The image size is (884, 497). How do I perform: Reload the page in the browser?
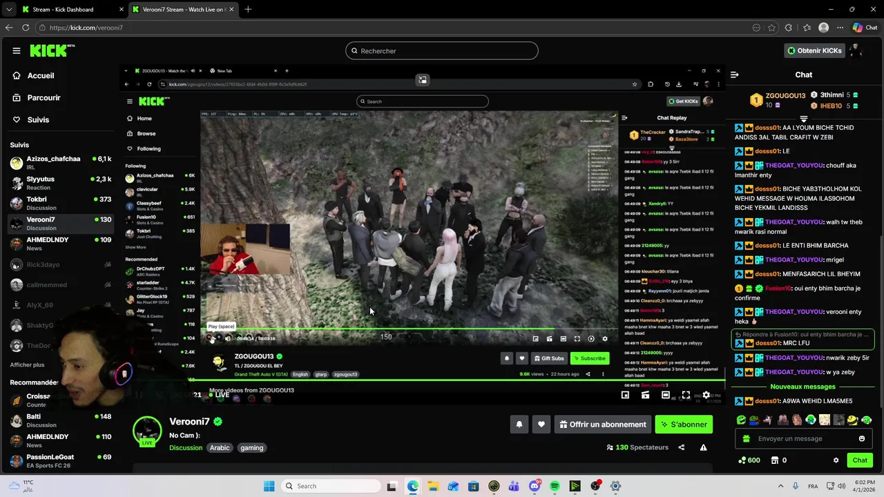26,28
